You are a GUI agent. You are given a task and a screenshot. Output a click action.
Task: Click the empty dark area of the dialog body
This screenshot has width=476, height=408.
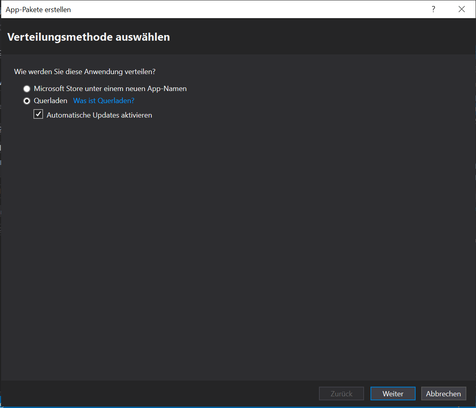[x=242, y=242]
